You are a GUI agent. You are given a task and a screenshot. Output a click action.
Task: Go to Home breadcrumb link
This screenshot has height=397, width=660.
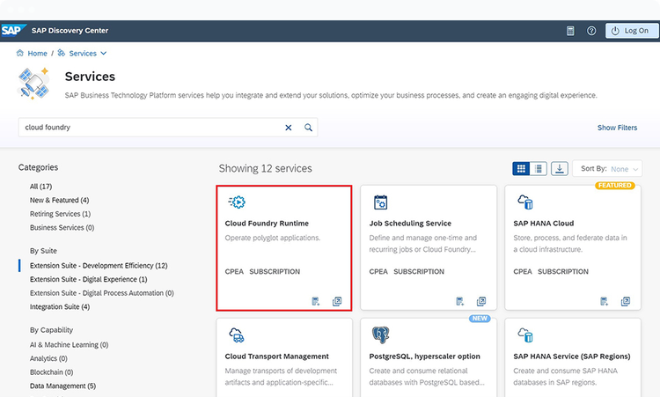pos(37,54)
